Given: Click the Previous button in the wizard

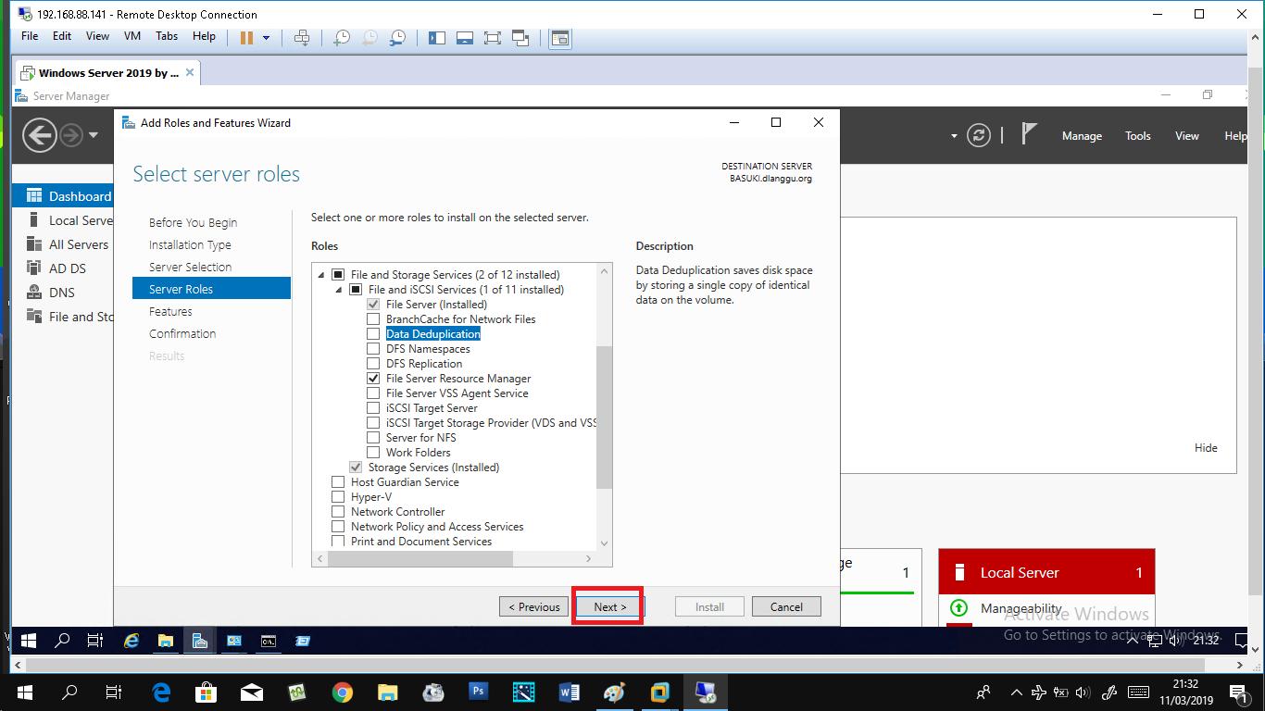Looking at the screenshot, I should point(533,607).
